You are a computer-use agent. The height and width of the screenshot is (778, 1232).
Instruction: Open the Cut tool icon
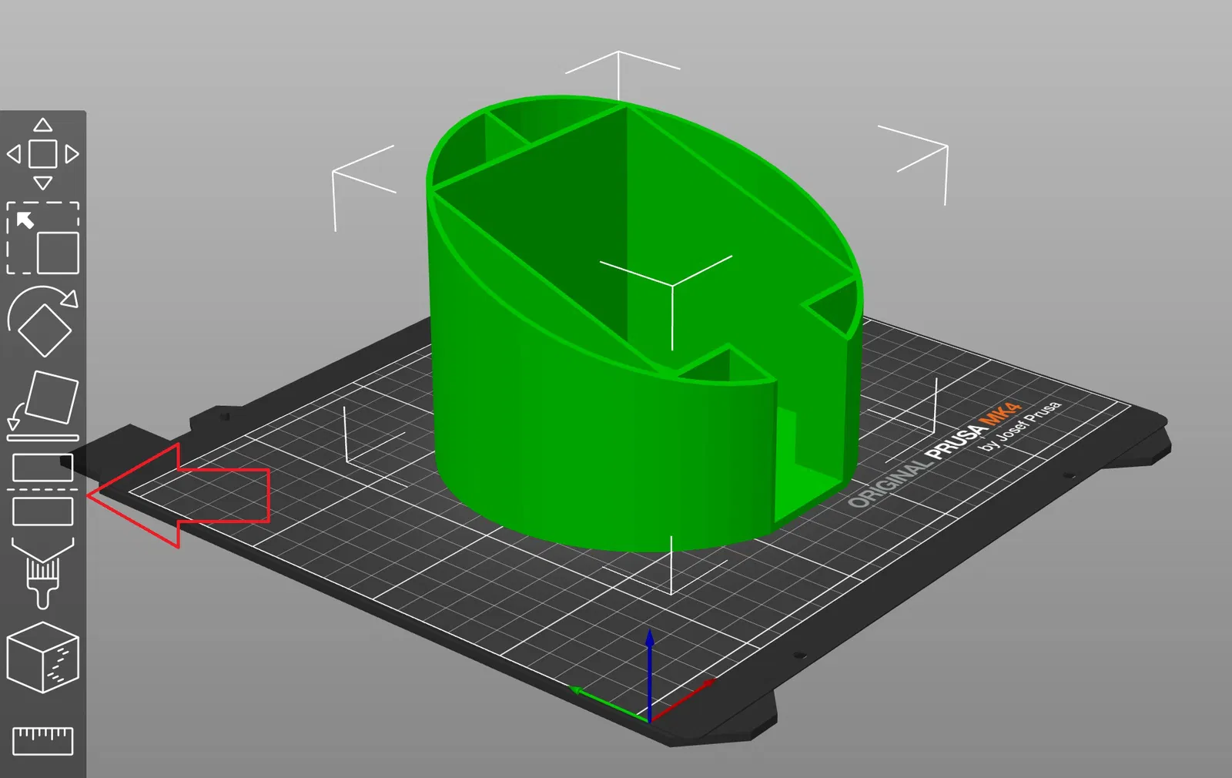click(43, 489)
